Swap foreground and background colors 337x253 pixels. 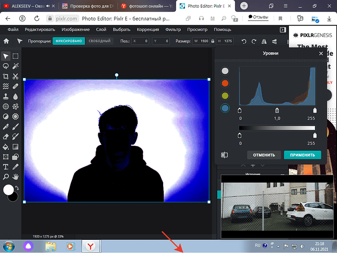pyautogui.click(x=17, y=188)
